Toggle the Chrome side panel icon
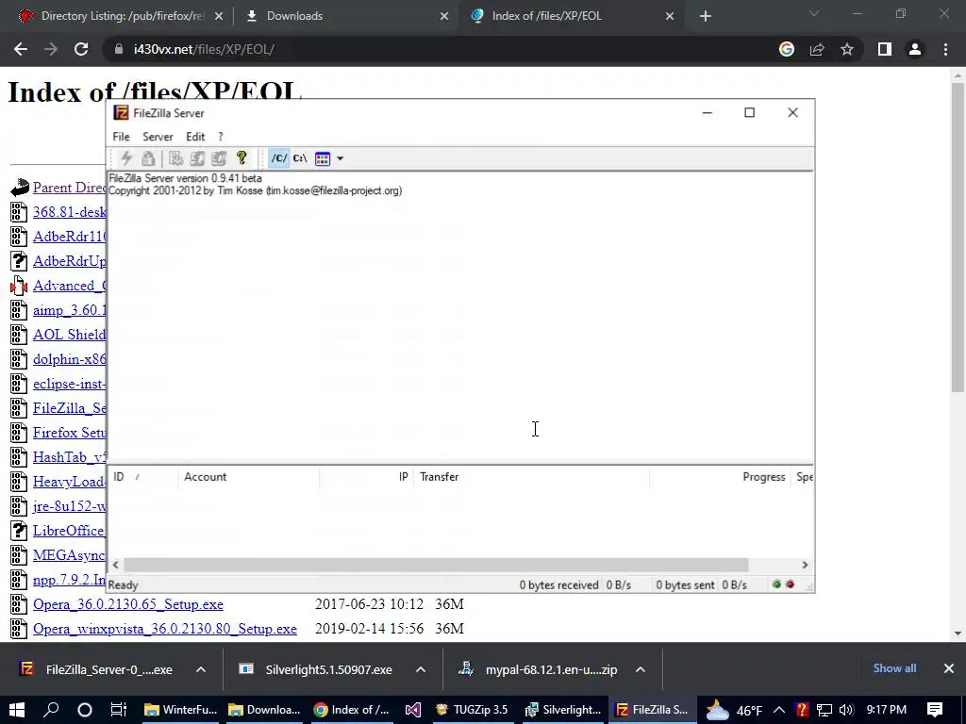Screen dimensions: 966x724 tap(885, 49)
